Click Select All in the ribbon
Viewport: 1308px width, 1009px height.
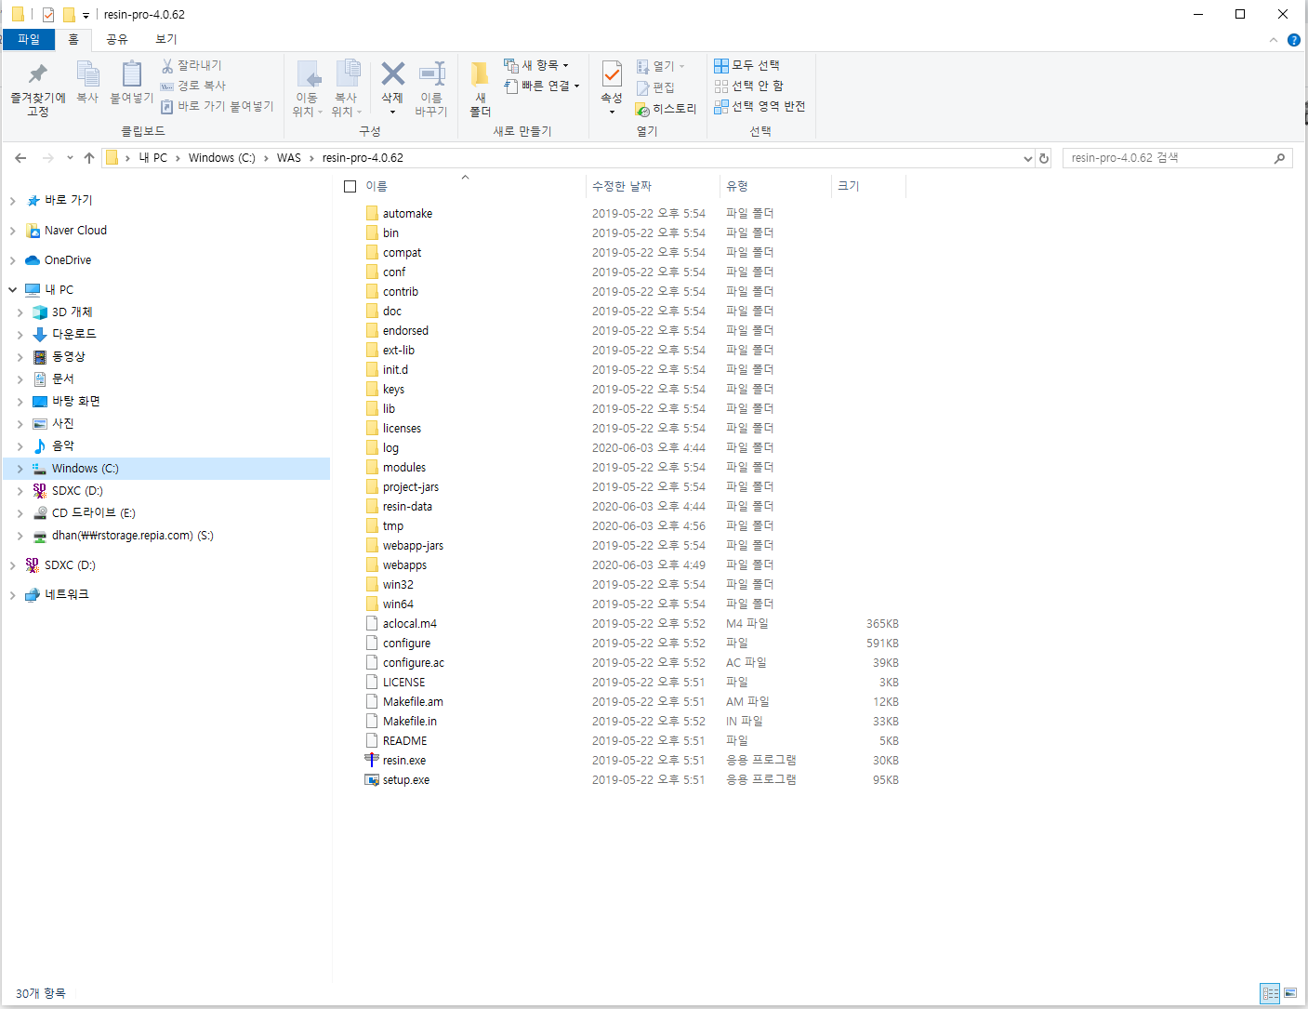(747, 65)
